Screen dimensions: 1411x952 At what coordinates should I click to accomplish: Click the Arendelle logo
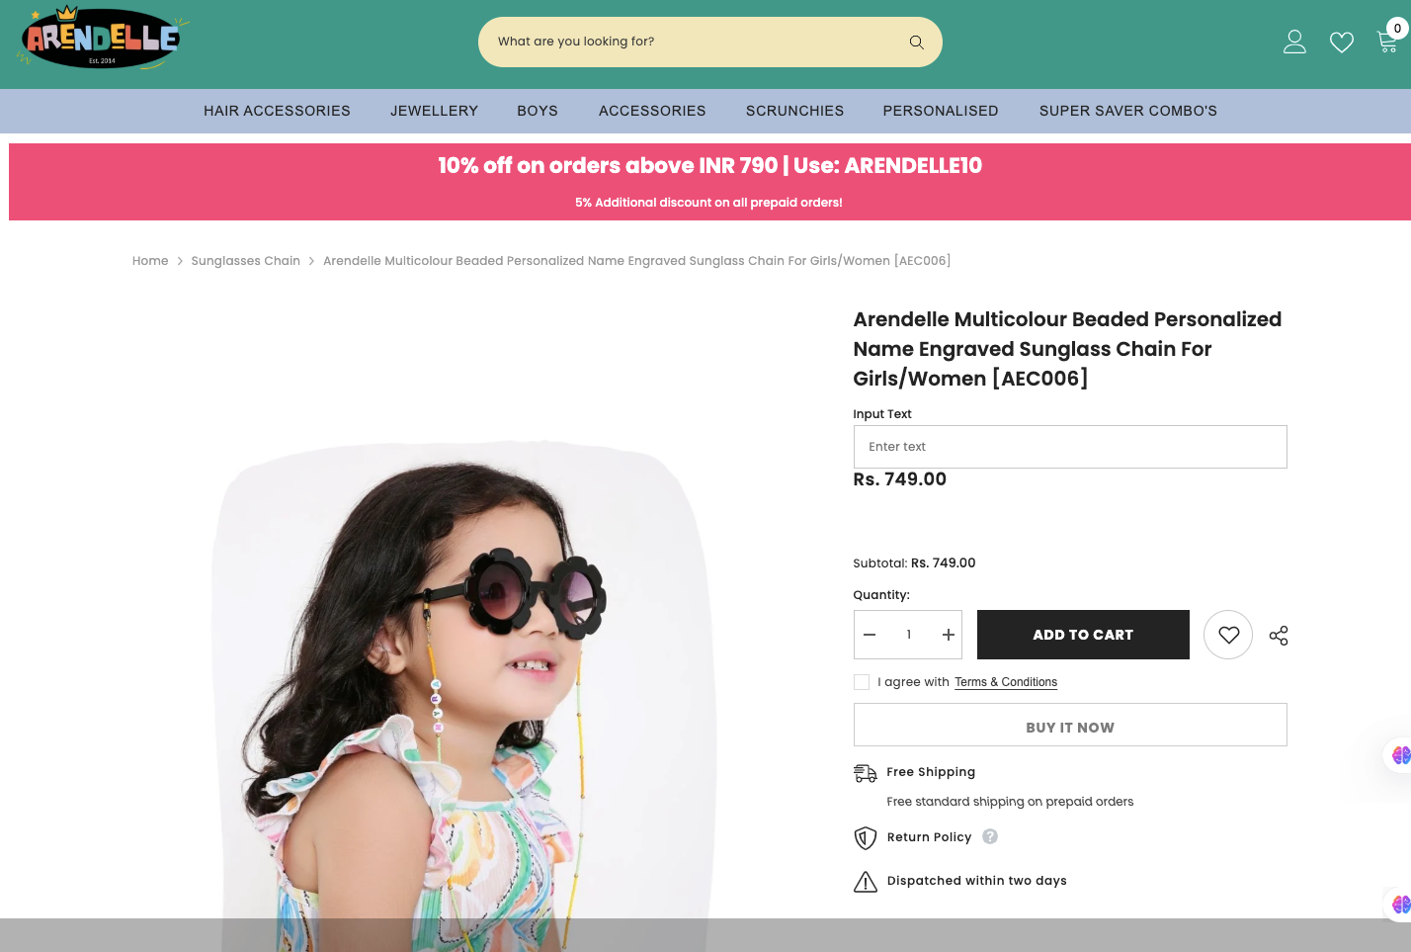pyautogui.click(x=102, y=40)
